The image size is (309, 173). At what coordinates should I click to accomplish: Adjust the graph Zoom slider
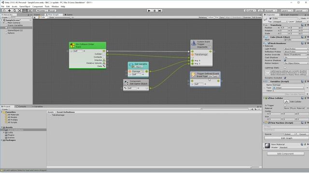[x=63, y=17]
